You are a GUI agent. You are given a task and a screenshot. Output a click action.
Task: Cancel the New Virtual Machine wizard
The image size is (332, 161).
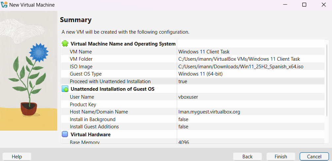pyautogui.click(x=314, y=156)
